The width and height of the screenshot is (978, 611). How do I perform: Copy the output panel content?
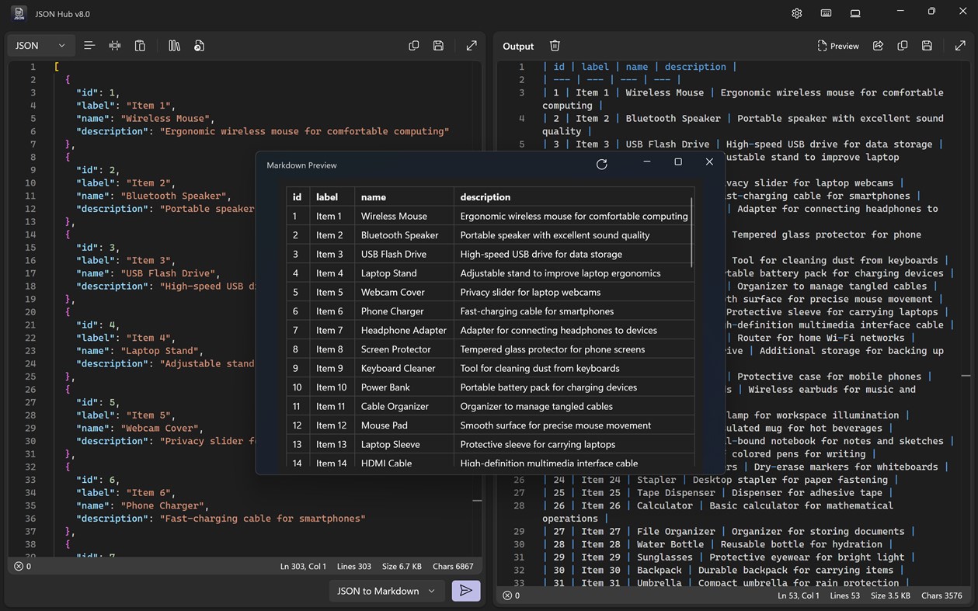(903, 46)
